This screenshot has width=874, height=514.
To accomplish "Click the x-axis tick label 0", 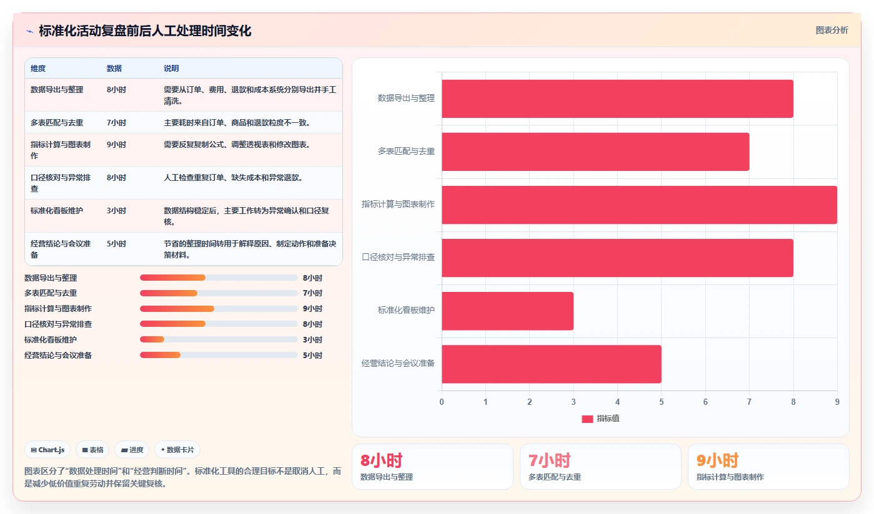I will point(442,402).
